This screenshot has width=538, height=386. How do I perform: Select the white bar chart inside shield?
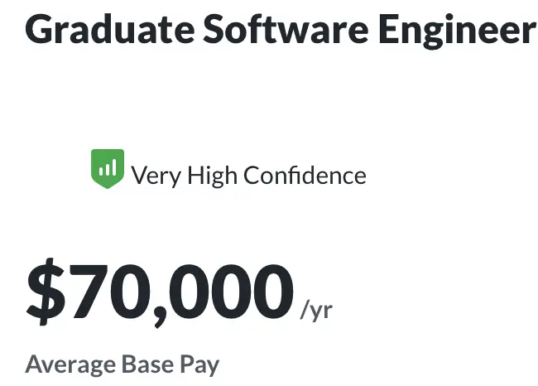pyautogui.click(x=108, y=167)
